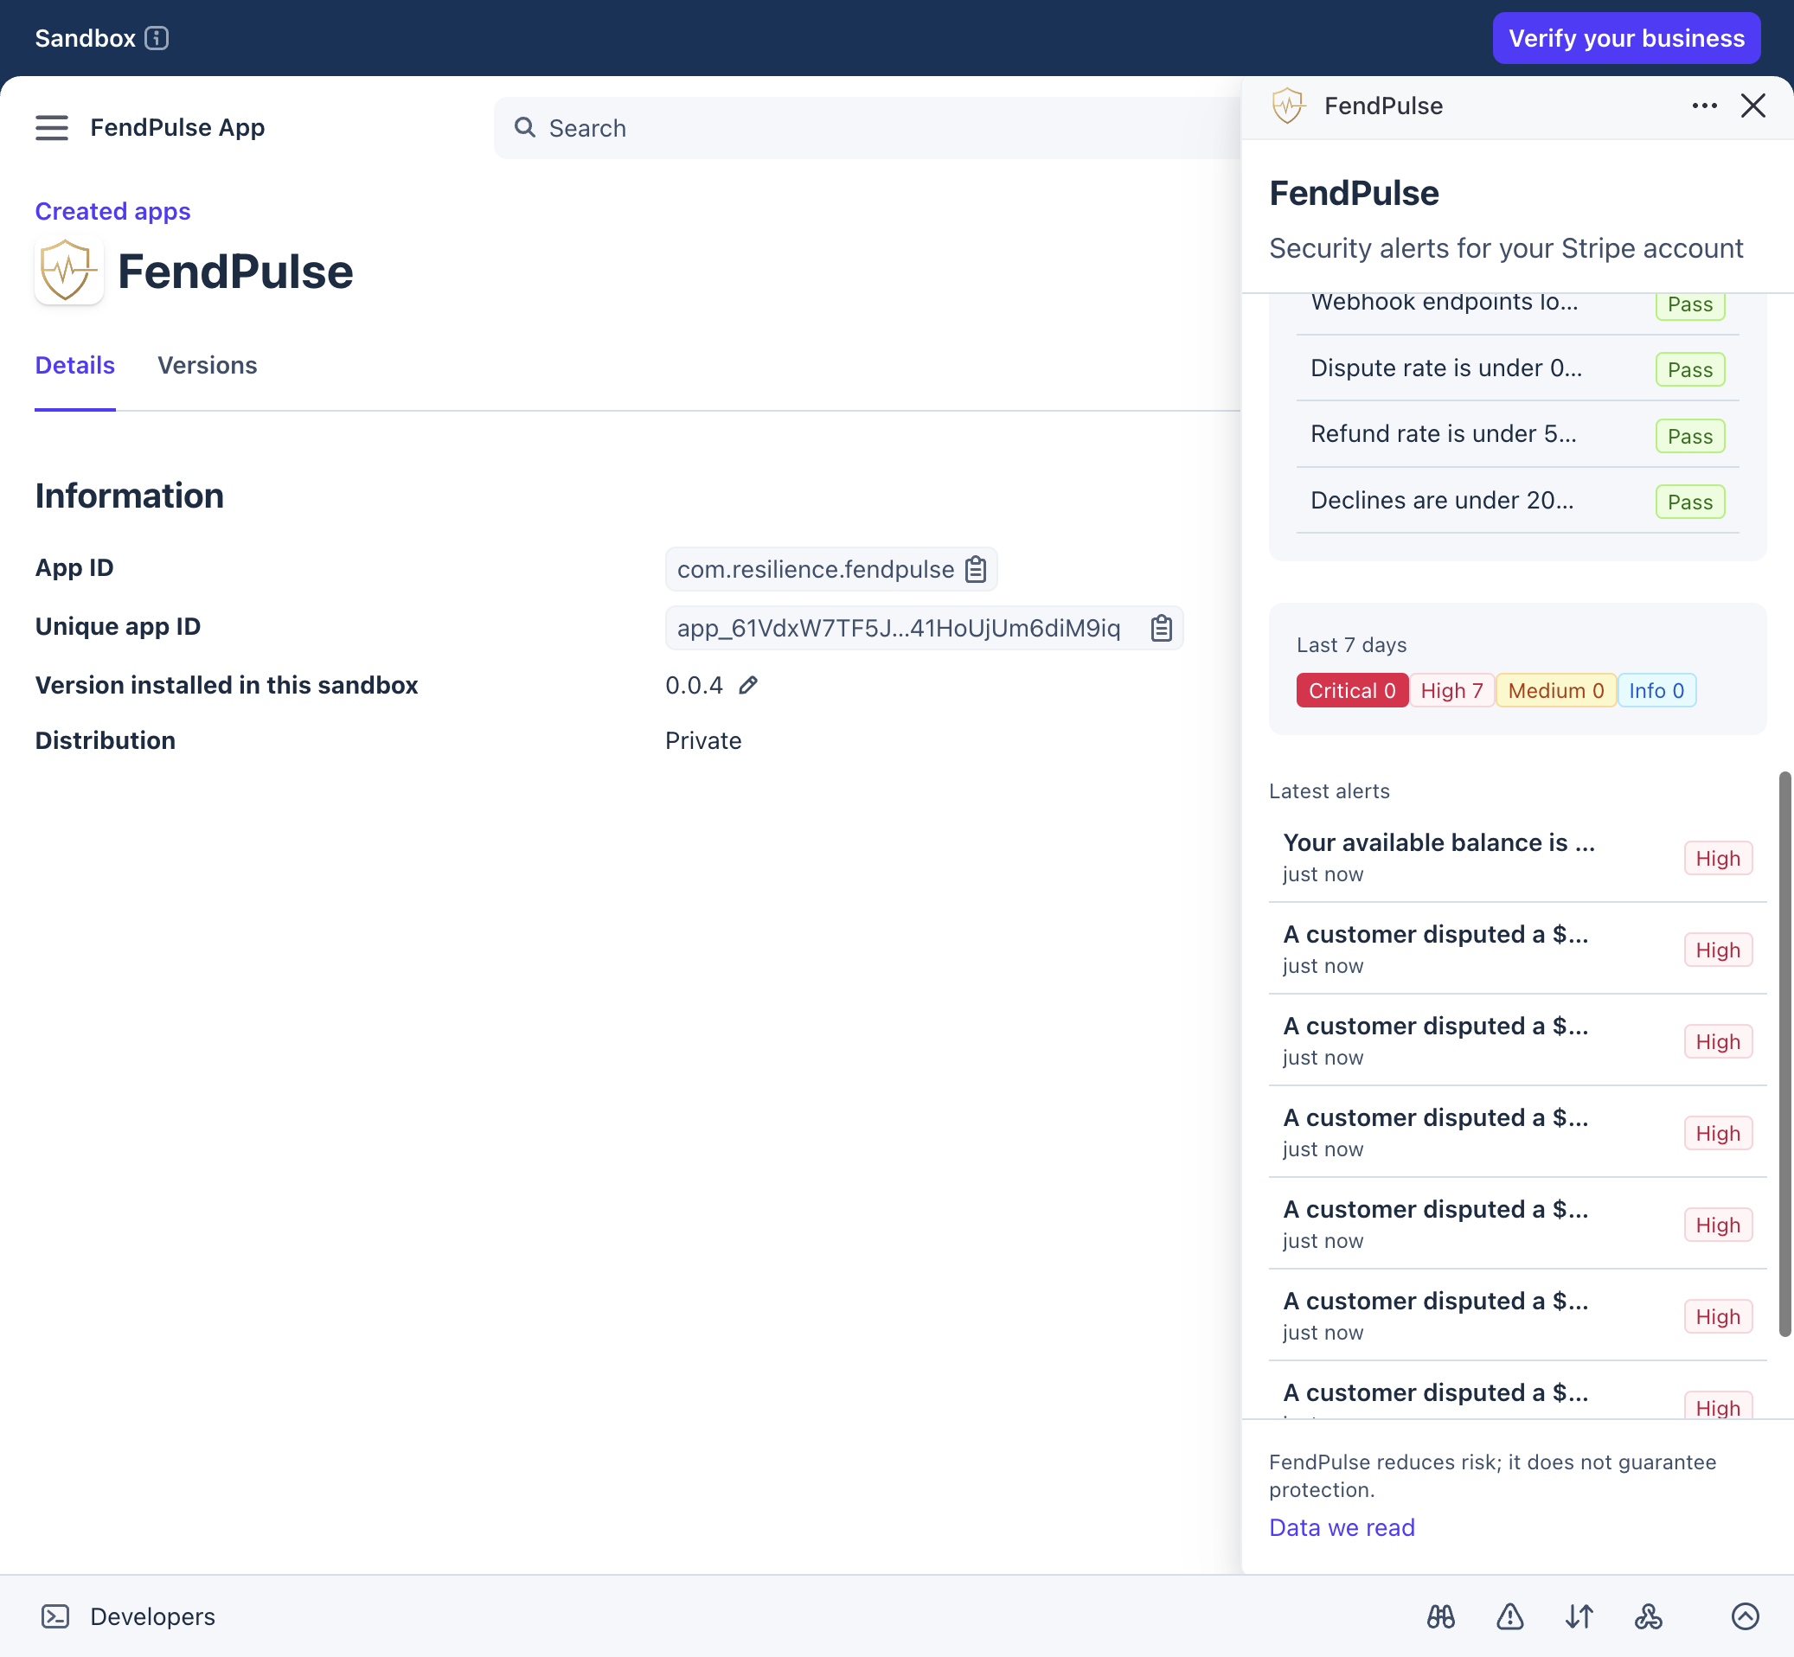1794x1657 pixels.
Task: Click the 'Last 7 days' label
Action: (x=1351, y=644)
